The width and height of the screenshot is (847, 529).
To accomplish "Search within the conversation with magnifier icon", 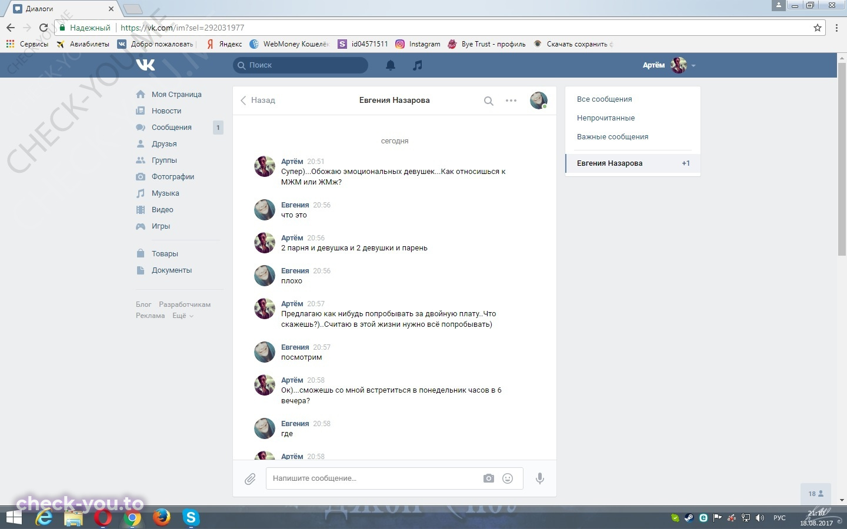I will click(x=488, y=101).
